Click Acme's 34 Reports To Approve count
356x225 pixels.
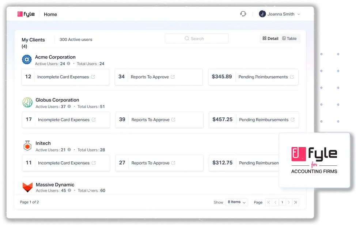(x=121, y=76)
